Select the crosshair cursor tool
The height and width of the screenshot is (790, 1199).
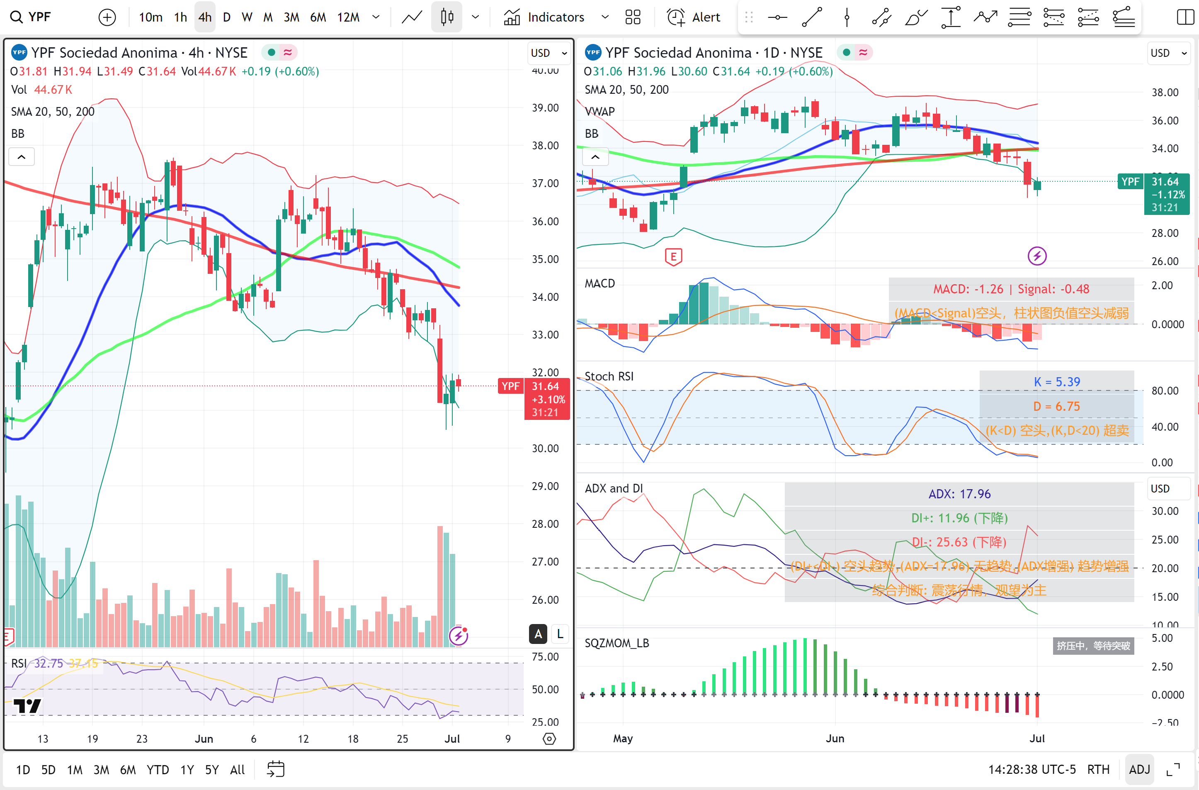777,17
